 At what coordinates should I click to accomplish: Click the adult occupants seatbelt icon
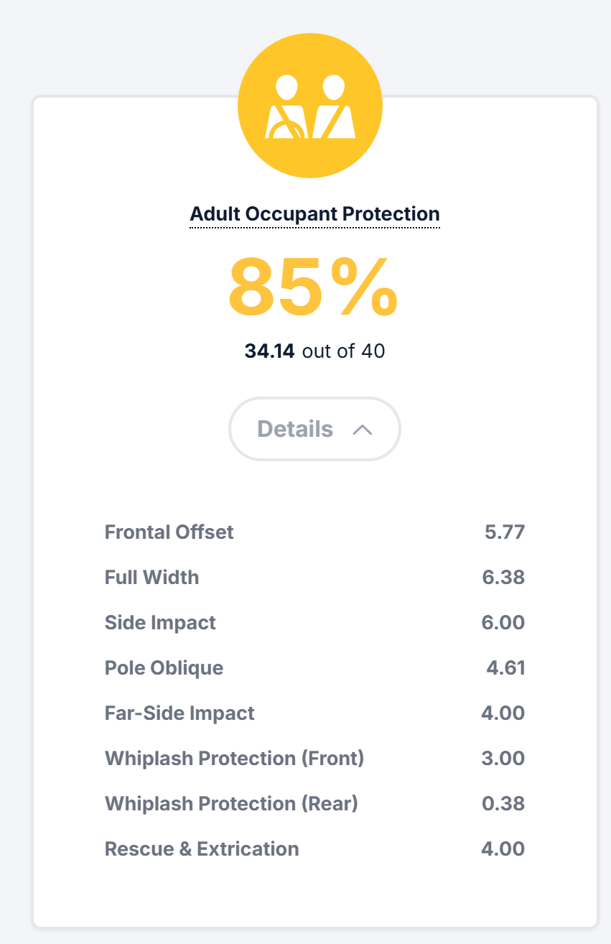pos(310,106)
